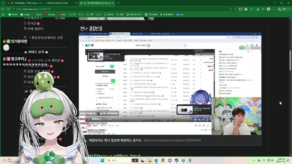Viewport: 292px width, 164px height.
Task: Switch to the SOOP broadcast tab
Action: (60, 3)
